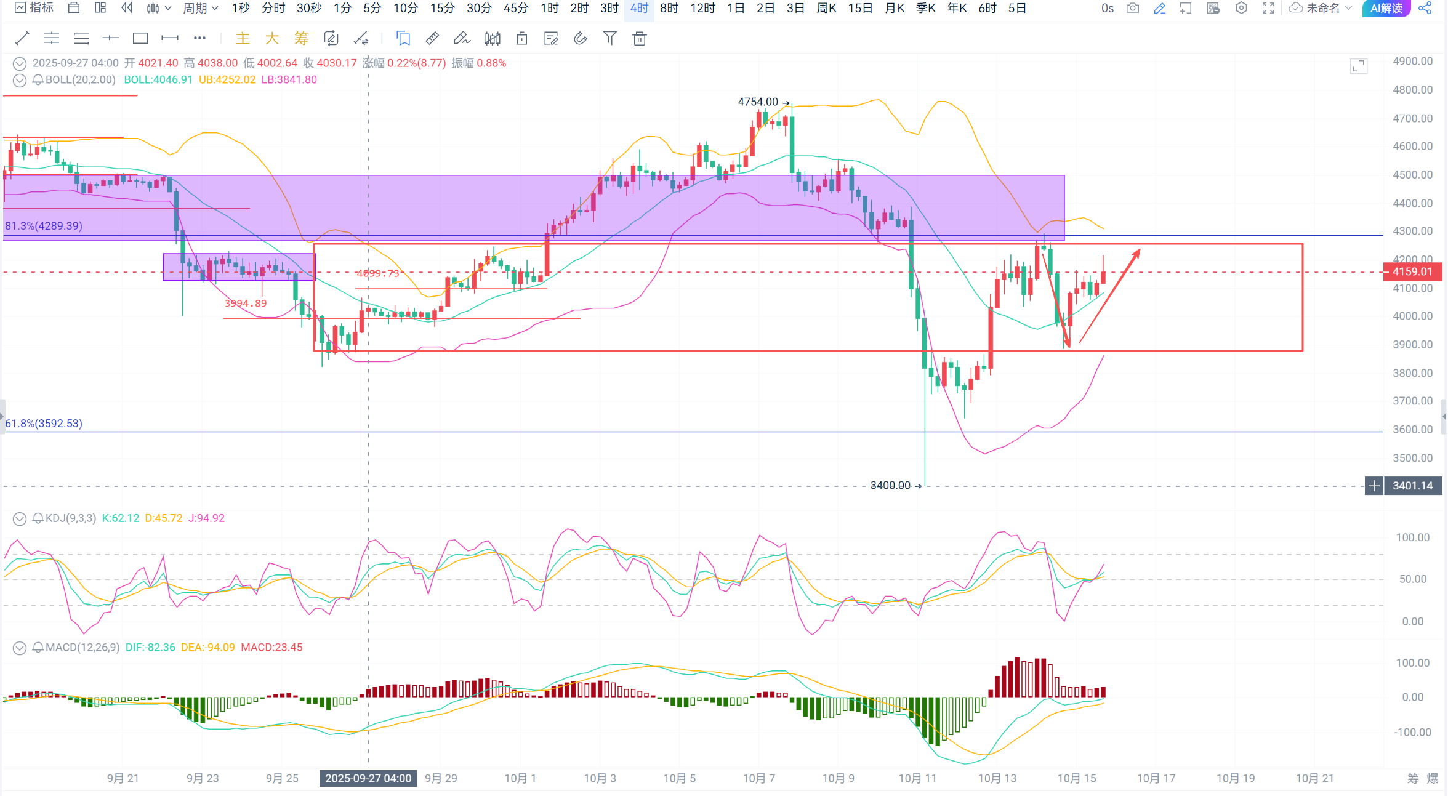Select the trend line drawing tool

[22, 39]
